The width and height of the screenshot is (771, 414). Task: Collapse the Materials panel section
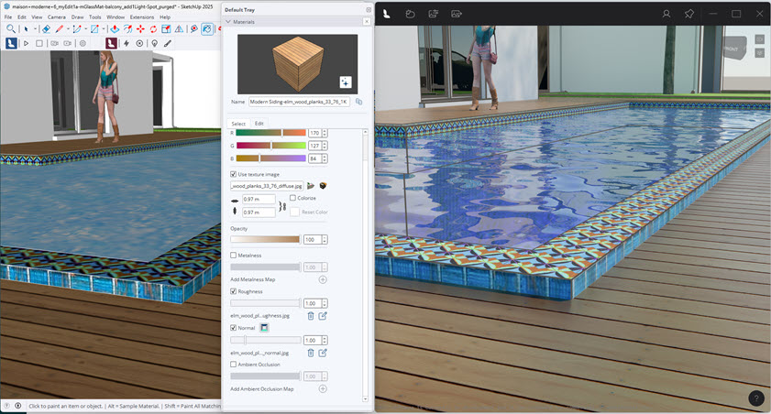[227, 22]
